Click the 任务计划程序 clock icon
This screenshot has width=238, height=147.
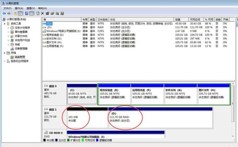click(x=12, y=28)
